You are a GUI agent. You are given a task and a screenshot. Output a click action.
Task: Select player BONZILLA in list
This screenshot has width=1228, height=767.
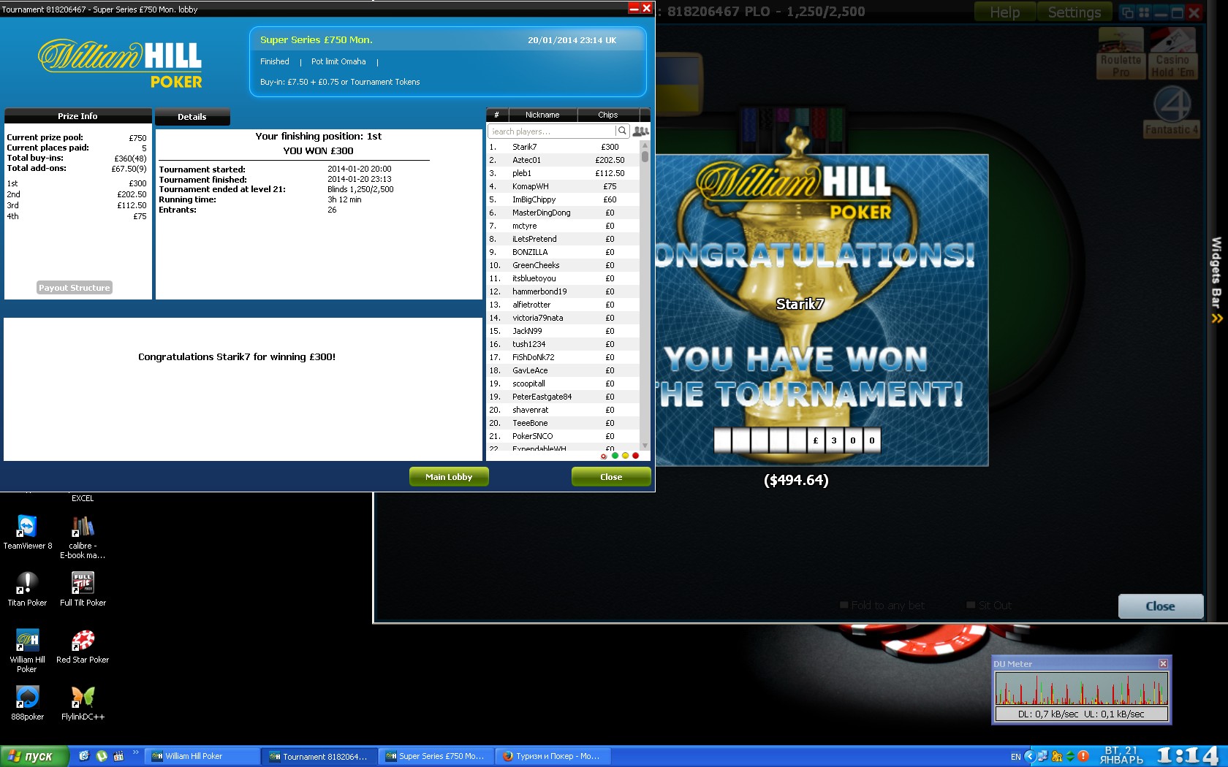tap(563, 252)
